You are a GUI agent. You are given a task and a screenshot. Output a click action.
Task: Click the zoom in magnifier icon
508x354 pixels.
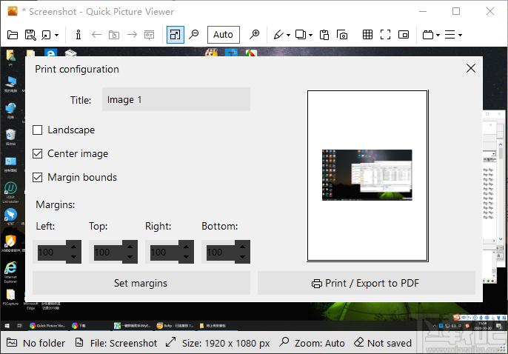tap(254, 35)
